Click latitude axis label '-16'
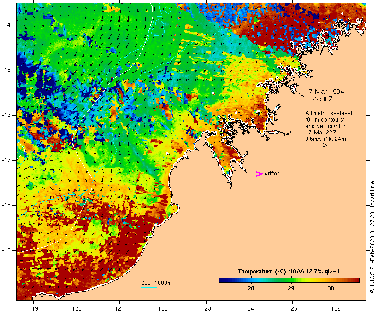The width and height of the screenshot is (378, 313). click(6, 115)
